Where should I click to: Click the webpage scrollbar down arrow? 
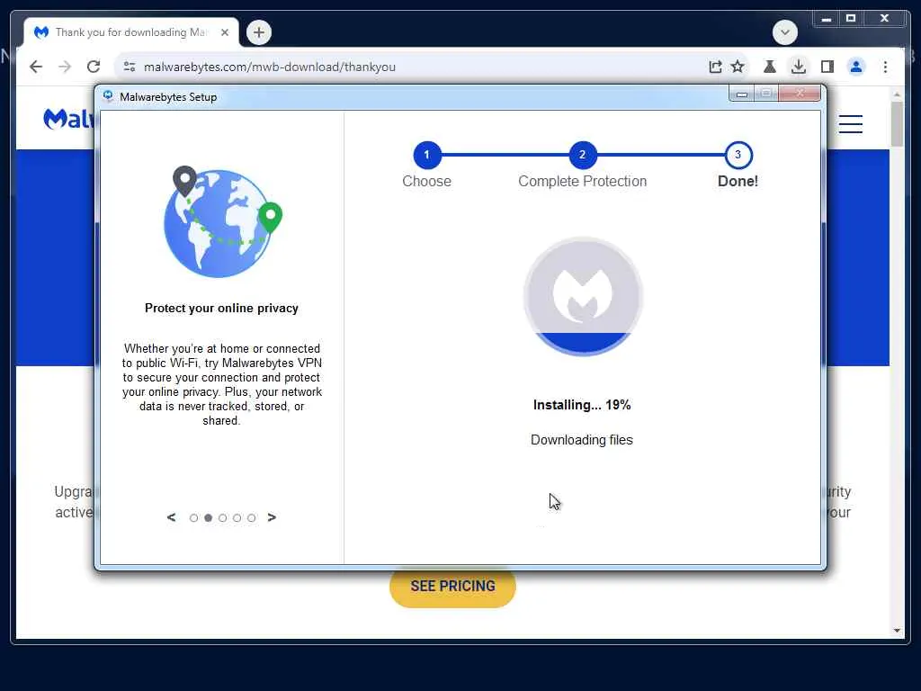(x=897, y=631)
